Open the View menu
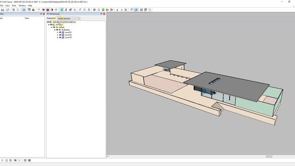 coord(7,6)
